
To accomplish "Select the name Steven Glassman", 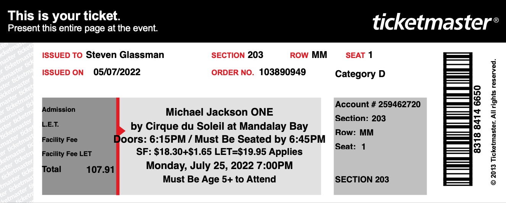I will [125, 55].
